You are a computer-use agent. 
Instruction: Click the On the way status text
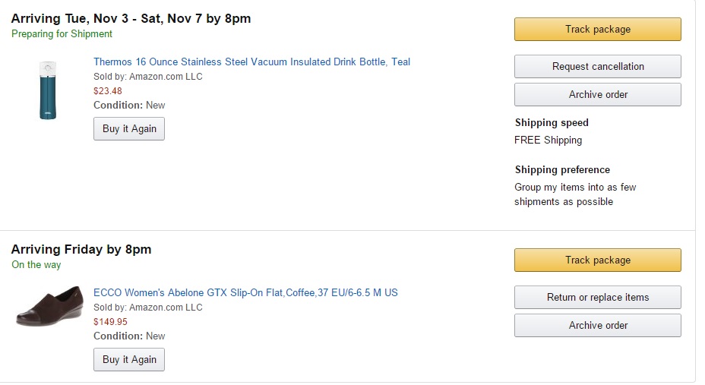pyautogui.click(x=36, y=265)
